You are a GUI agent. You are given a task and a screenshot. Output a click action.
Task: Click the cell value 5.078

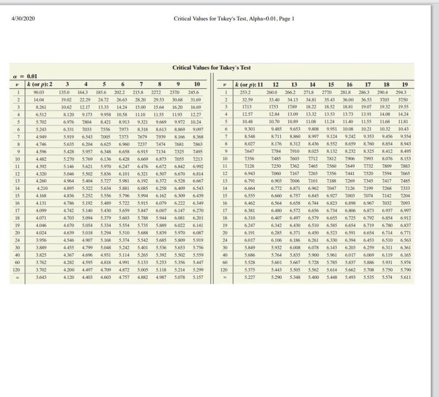click(x=180, y=277)
